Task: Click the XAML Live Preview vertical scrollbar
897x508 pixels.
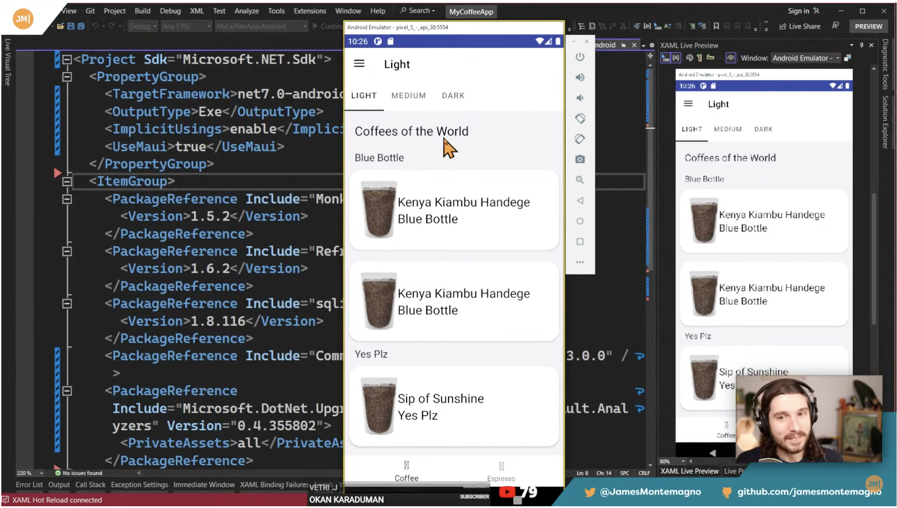Action: (873, 258)
